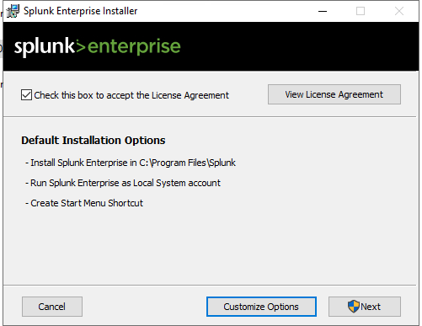422x326 pixels.
Task: Click the Create Start Menu Shortcut line
Action: click(x=84, y=203)
